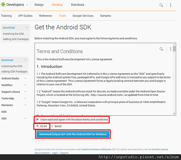Open the About Android footer link
The image size is (181, 160).
(42, 153)
